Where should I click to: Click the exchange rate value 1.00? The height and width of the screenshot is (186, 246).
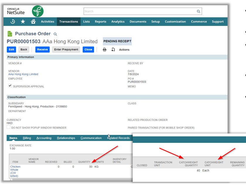12,149
